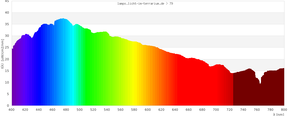This screenshot has width=290, height=116.
Task: Click the 400 label on the wavelength axis
Action: click(12, 110)
